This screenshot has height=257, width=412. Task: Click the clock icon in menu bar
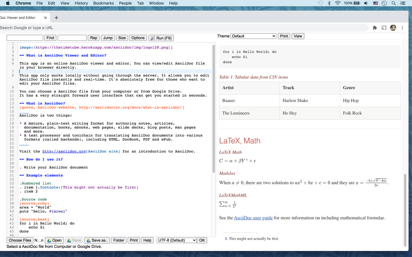click(384, 3)
